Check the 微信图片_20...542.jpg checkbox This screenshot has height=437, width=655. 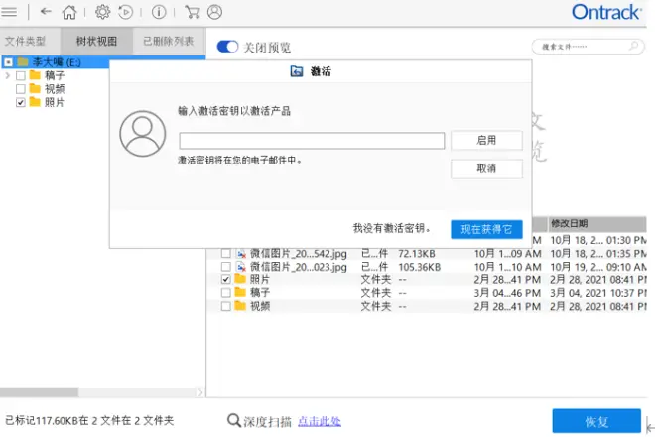click(225, 253)
